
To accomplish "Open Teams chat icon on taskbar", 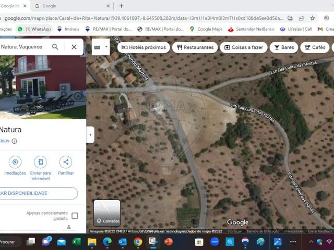I will tap(46, 242).
